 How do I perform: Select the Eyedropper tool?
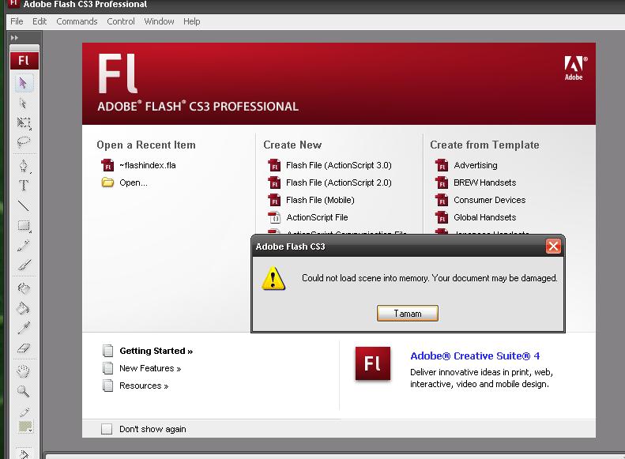coord(24,328)
